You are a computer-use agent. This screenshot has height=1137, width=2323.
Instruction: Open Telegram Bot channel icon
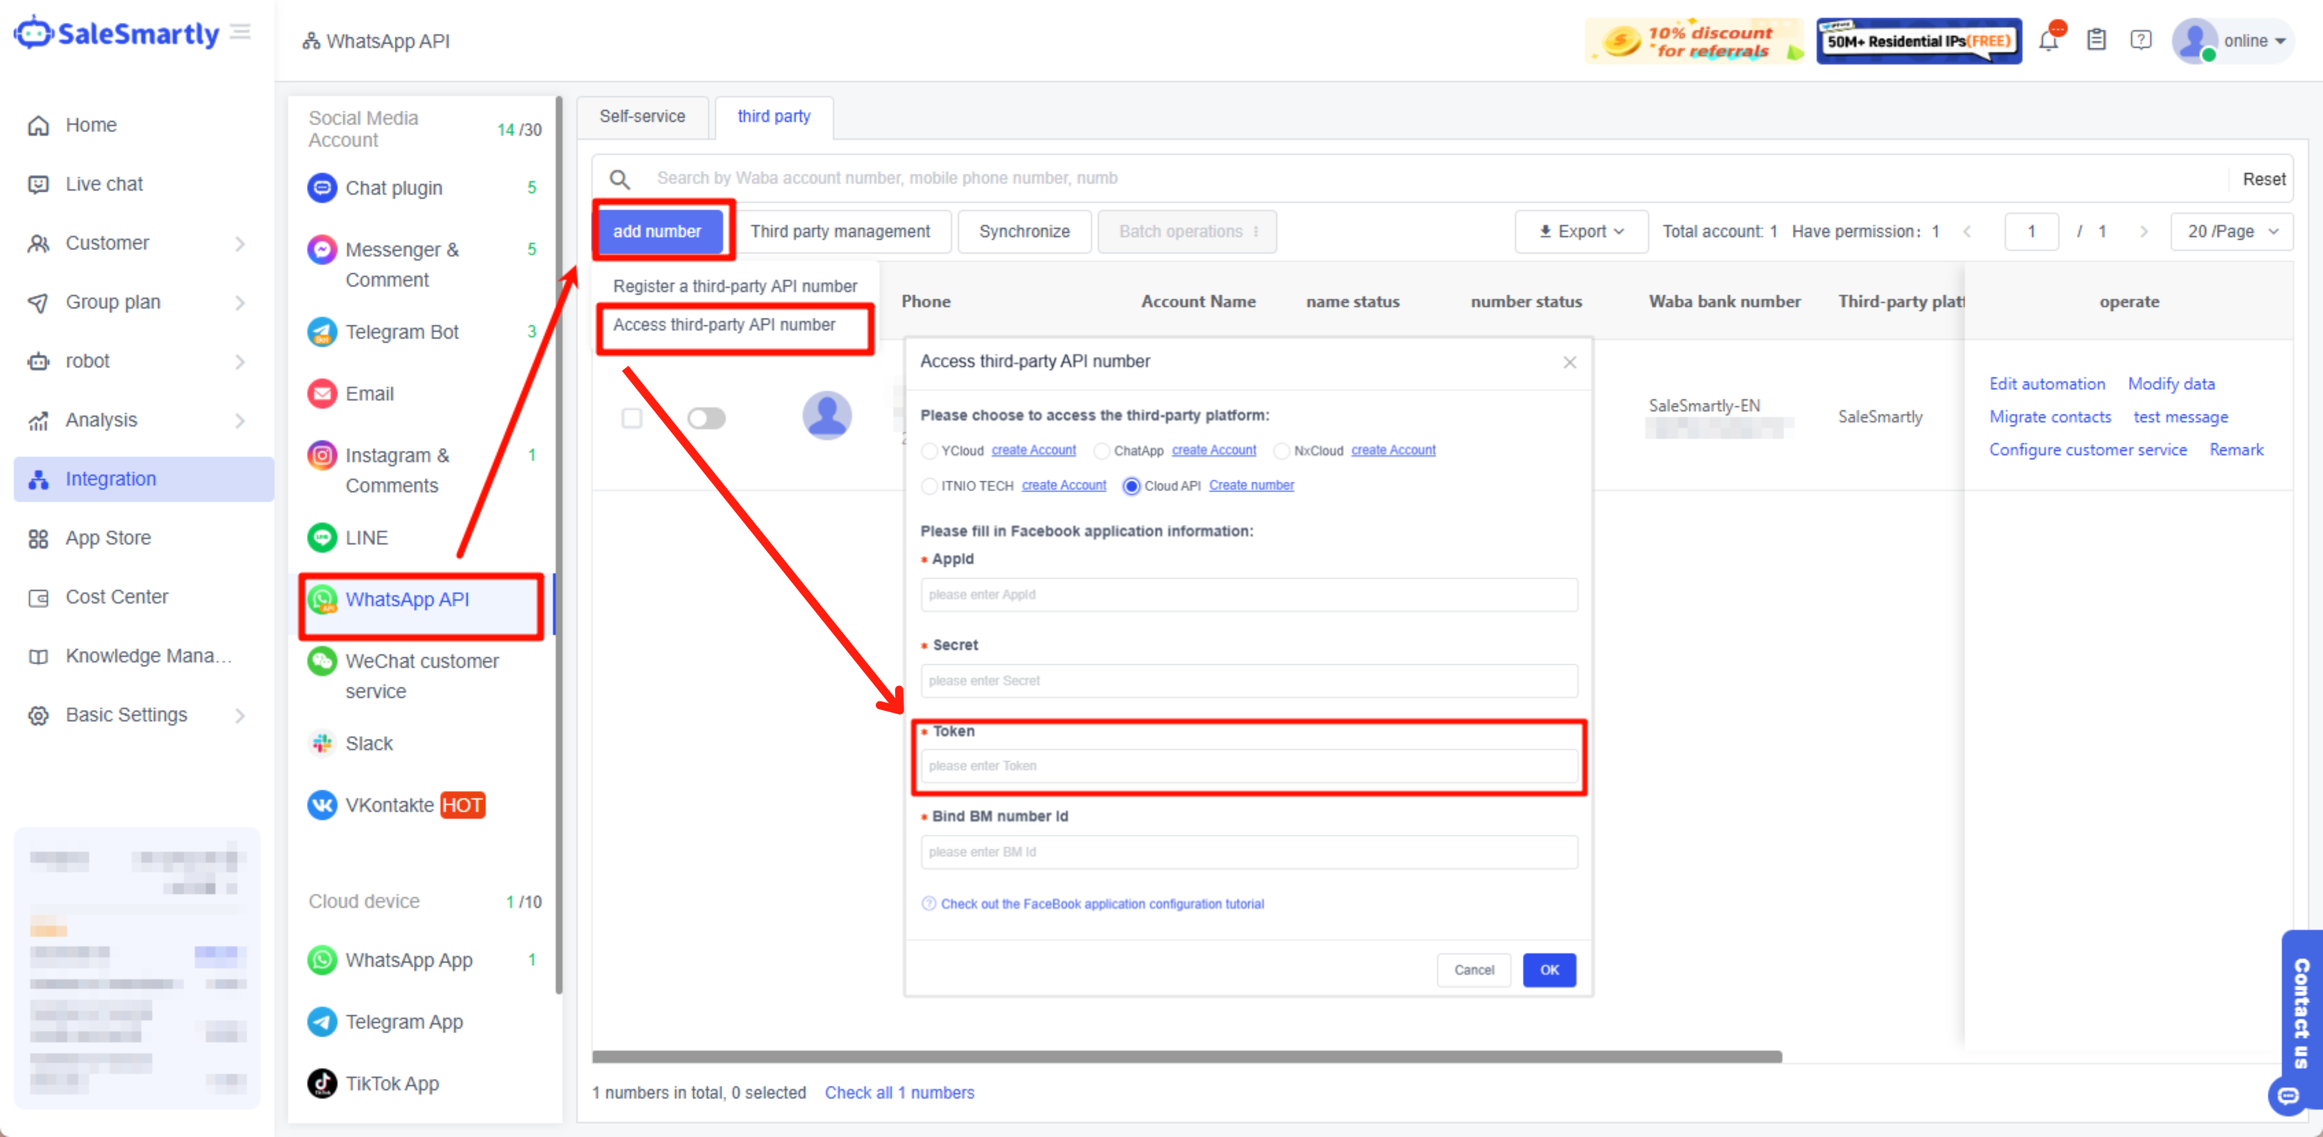click(x=322, y=332)
